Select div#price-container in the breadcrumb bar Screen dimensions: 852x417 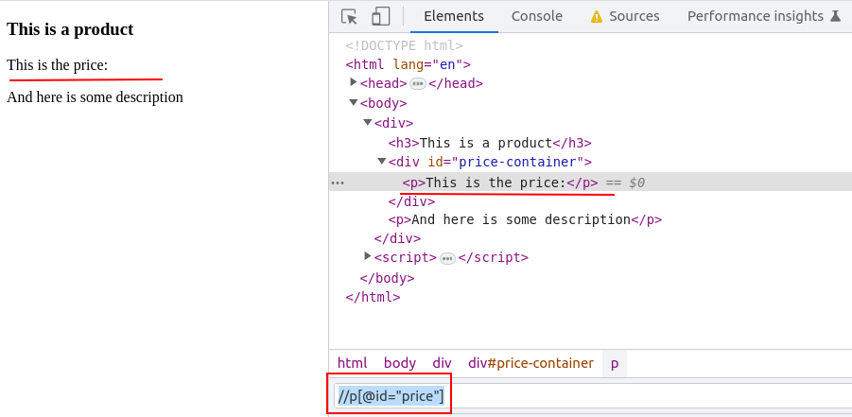click(530, 363)
